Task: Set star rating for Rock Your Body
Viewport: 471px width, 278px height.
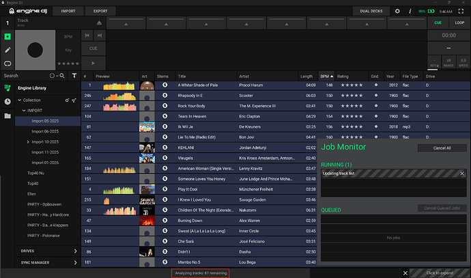Action: [352, 106]
